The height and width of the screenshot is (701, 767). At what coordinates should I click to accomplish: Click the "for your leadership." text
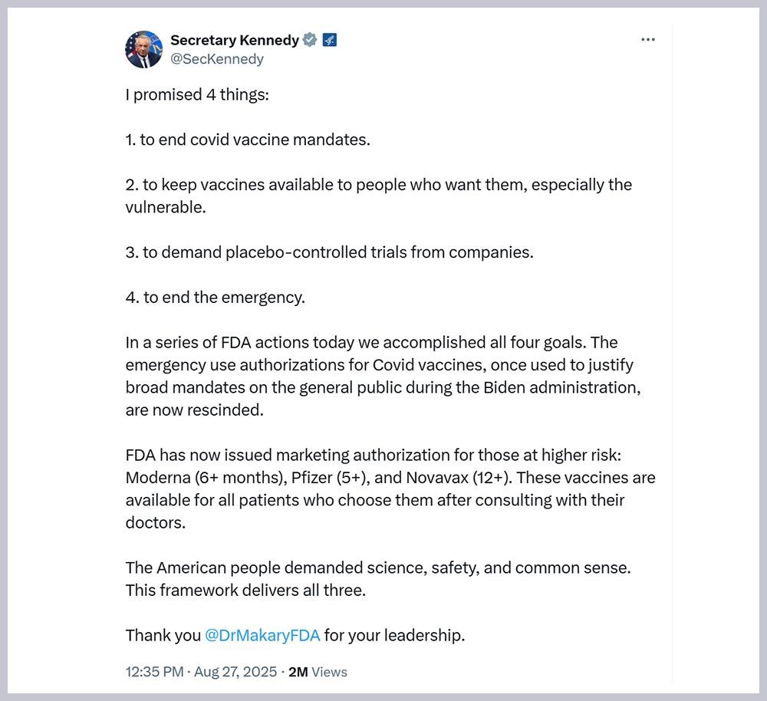(394, 635)
